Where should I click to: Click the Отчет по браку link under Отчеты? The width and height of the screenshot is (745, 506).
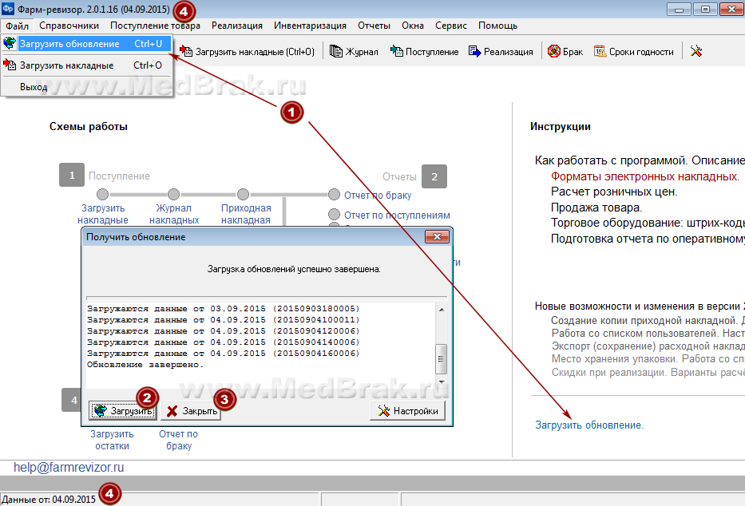coord(377,195)
